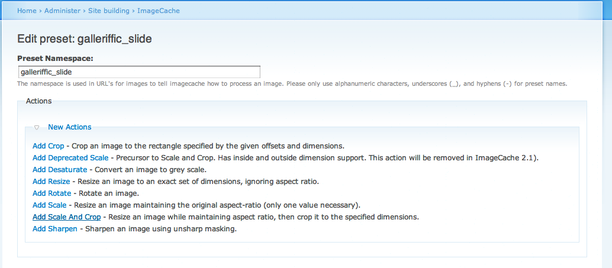This screenshot has height=268, width=612.
Task: Click the 'Rotate an image.' description
Action: [x=109, y=193]
